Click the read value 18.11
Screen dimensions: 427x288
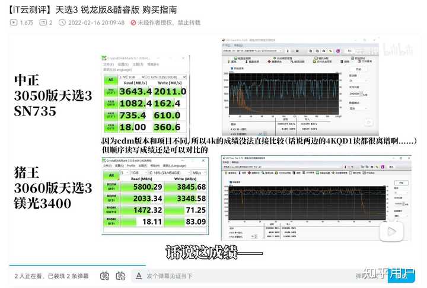152,222
